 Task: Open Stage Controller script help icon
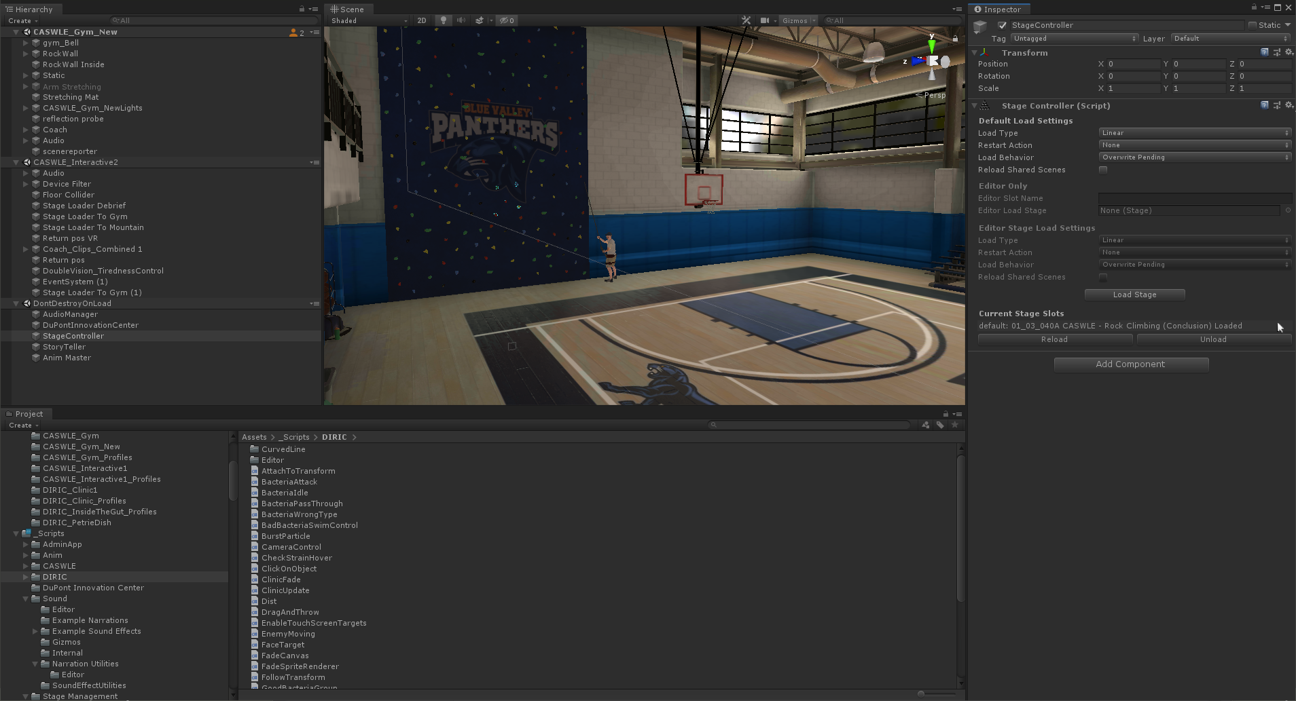[x=1264, y=105]
